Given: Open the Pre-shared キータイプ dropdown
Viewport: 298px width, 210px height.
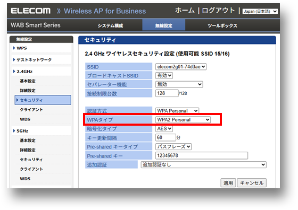Looking at the screenshot, I should coord(173,146).
